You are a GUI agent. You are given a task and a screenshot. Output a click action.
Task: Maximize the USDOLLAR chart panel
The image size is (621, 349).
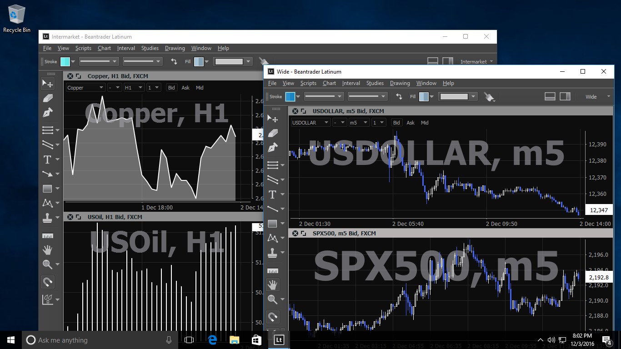[303, 111]
